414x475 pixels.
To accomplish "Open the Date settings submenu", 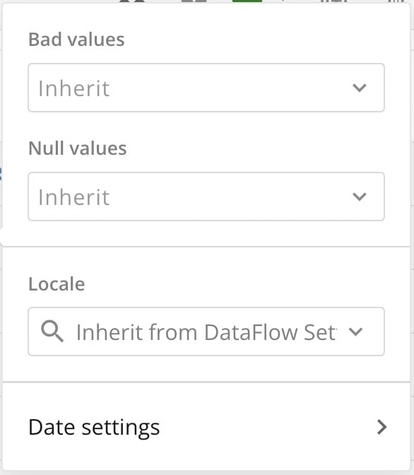I will click(206, 427).
